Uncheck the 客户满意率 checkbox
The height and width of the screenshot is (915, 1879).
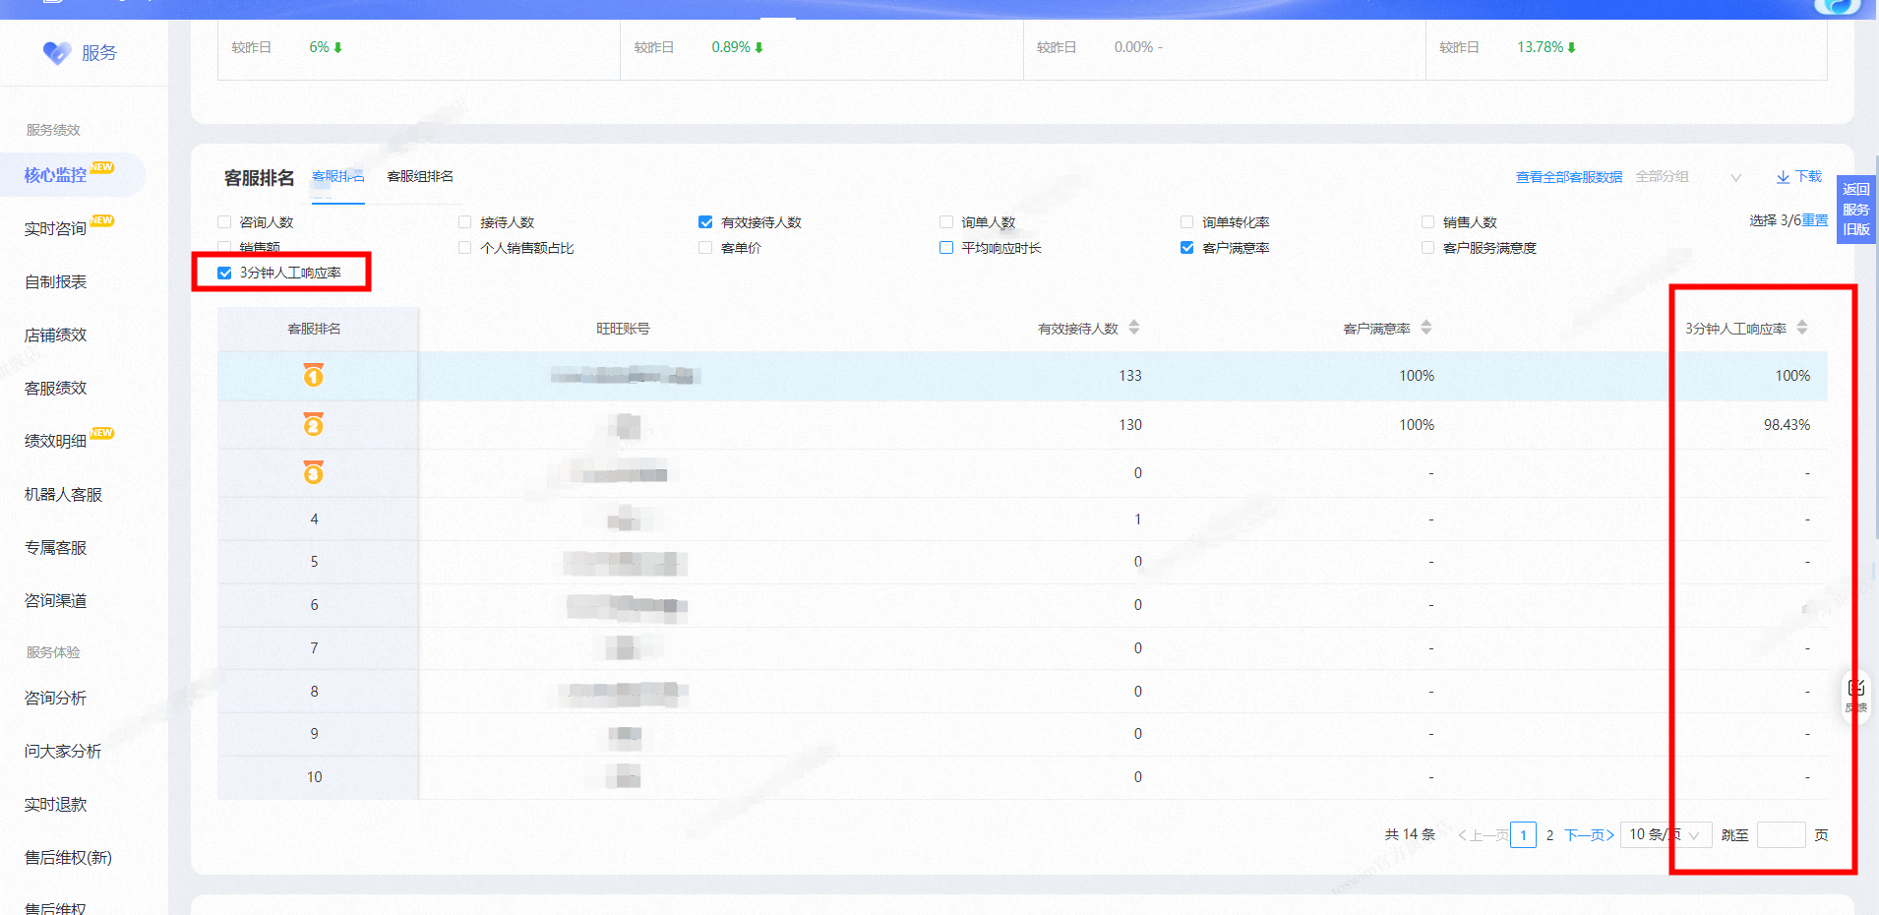[1187, 248]
